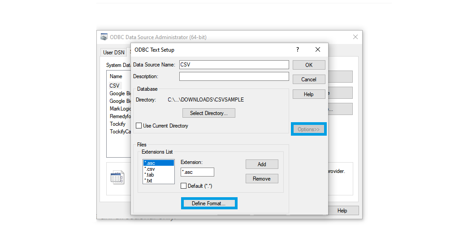Click the data source table icon
The image size is (459, 252).
[117, 177]
